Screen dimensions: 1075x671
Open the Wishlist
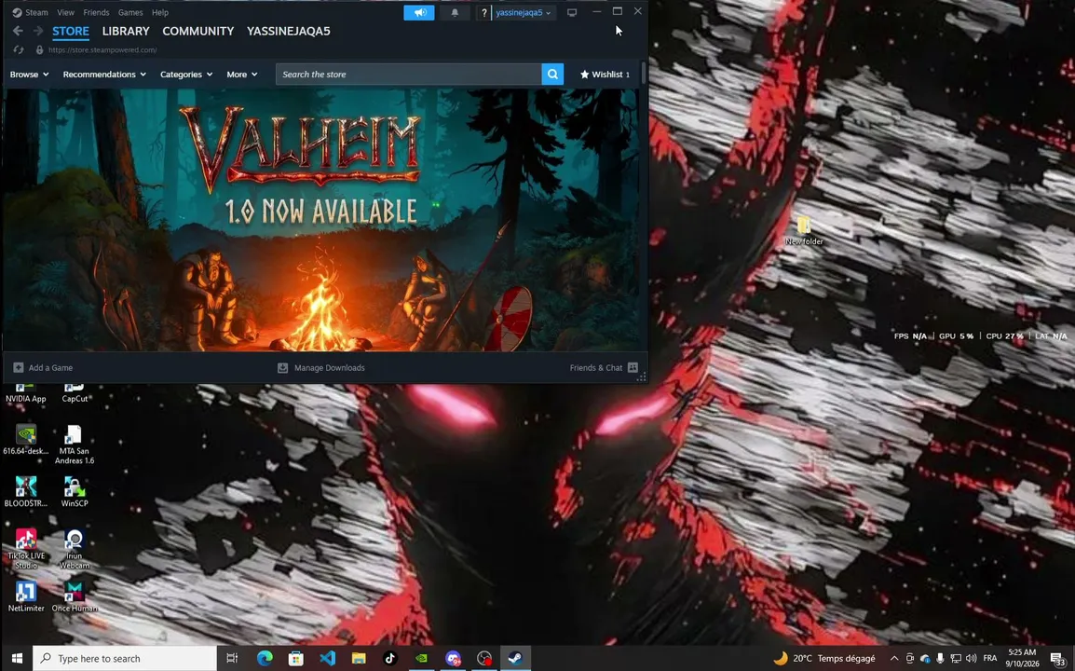[605, 75]
